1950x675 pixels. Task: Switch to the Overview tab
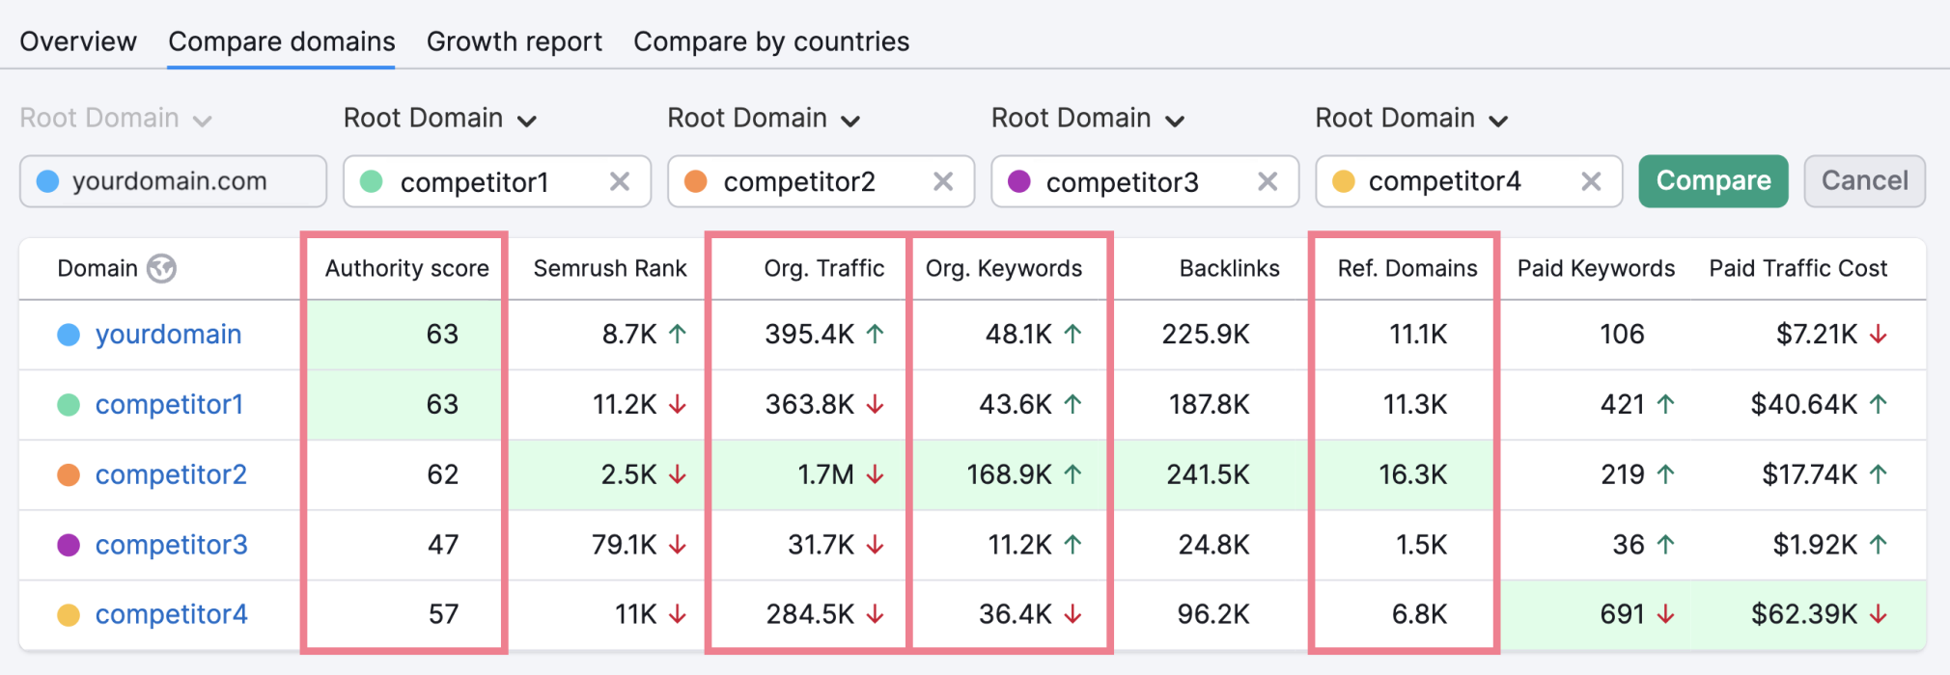coord(78,41)
